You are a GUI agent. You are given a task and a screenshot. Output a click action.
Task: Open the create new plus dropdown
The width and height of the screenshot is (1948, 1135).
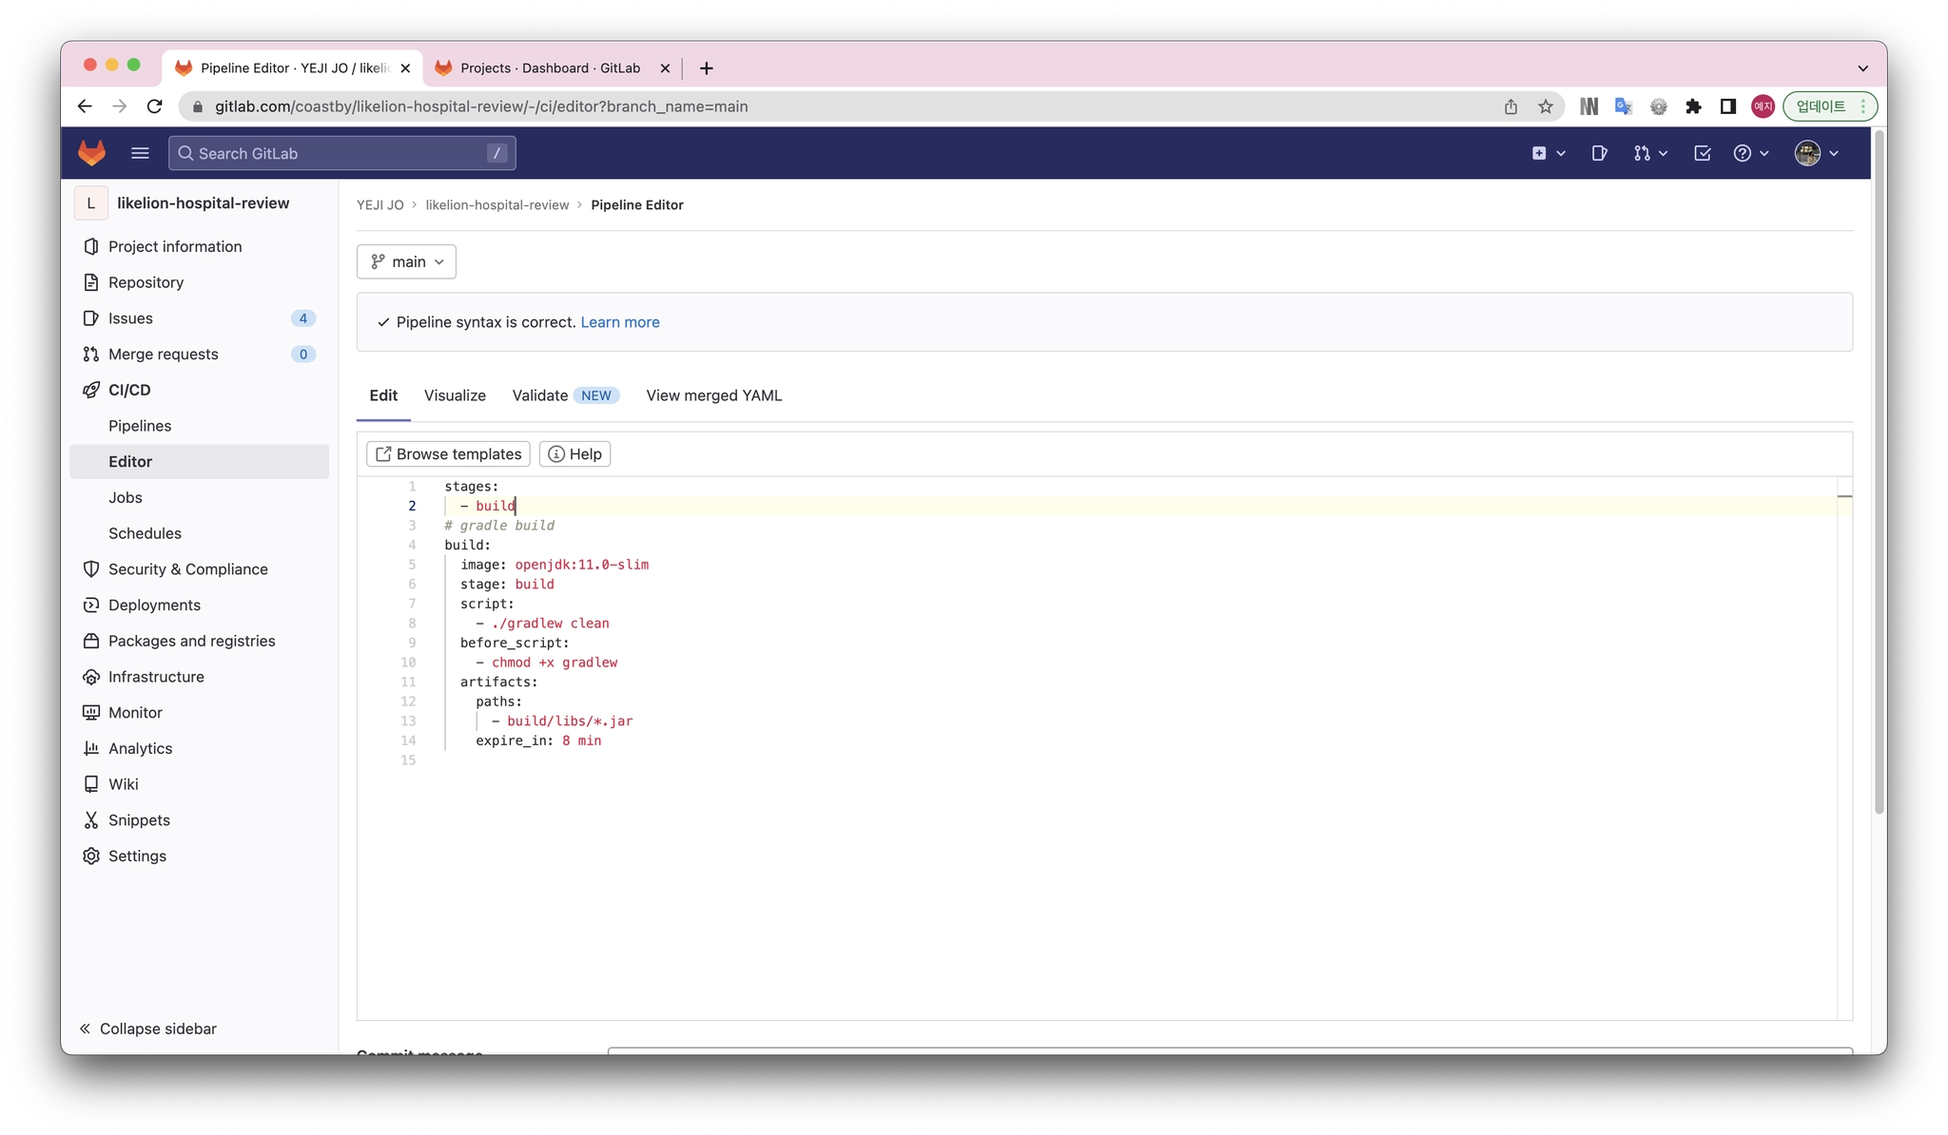[x=1548, y=153]
